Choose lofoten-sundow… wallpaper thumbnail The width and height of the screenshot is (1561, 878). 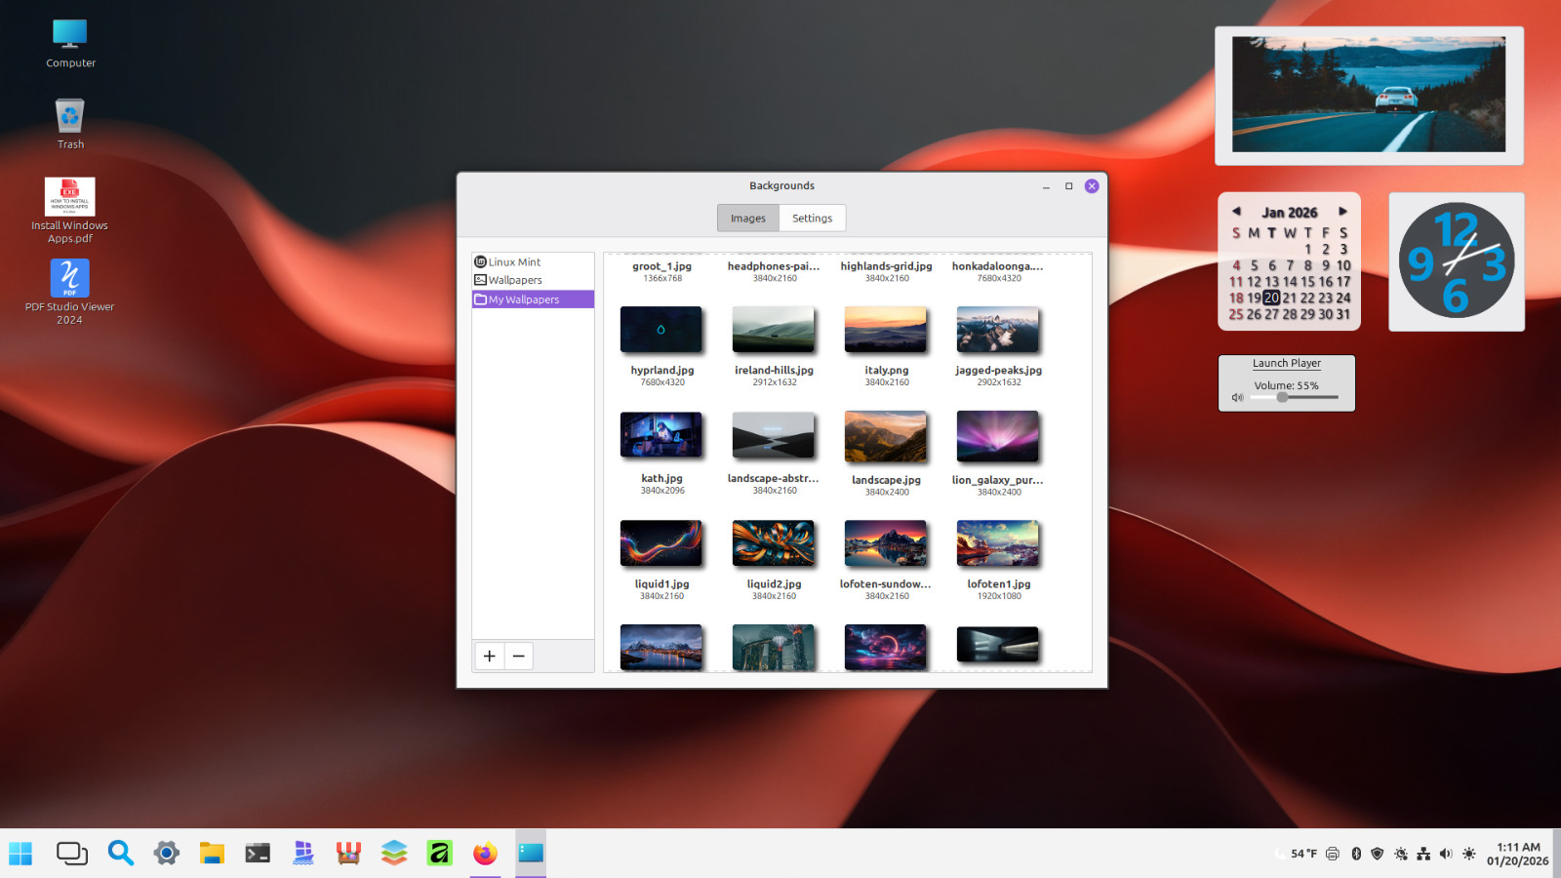coord(886,543)
